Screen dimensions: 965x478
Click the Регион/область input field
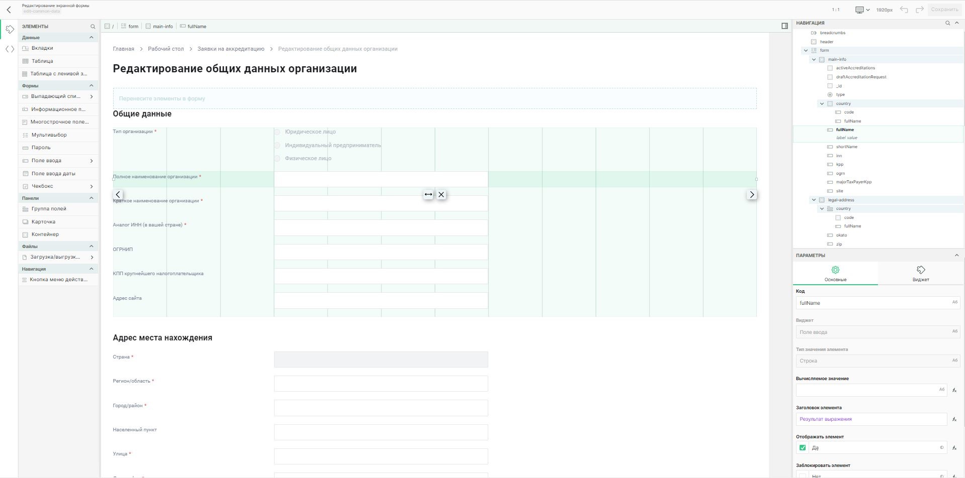point(381,384)
